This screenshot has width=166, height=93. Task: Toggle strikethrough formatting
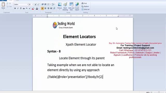pos(24,9)
